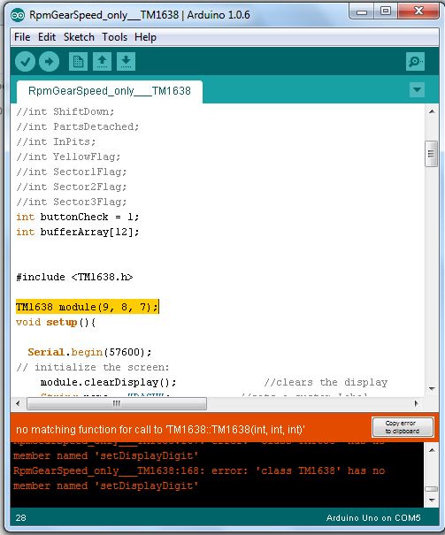Click the '//int Sector3Flag;' comment line

(71, 202)
